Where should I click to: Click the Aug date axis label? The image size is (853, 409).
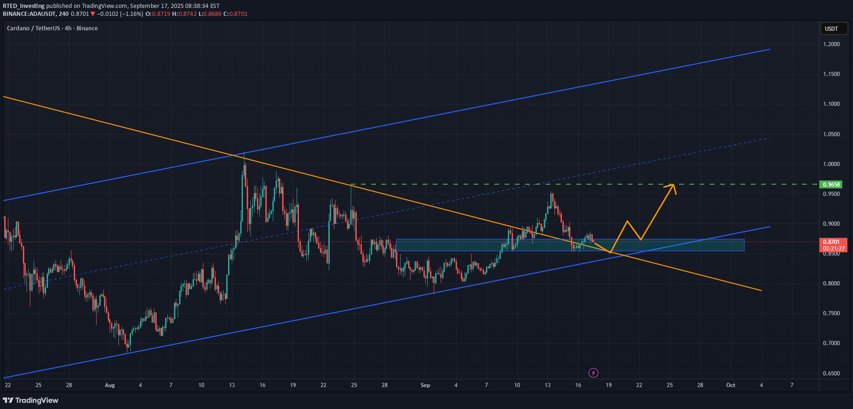(x=110, y=385)
